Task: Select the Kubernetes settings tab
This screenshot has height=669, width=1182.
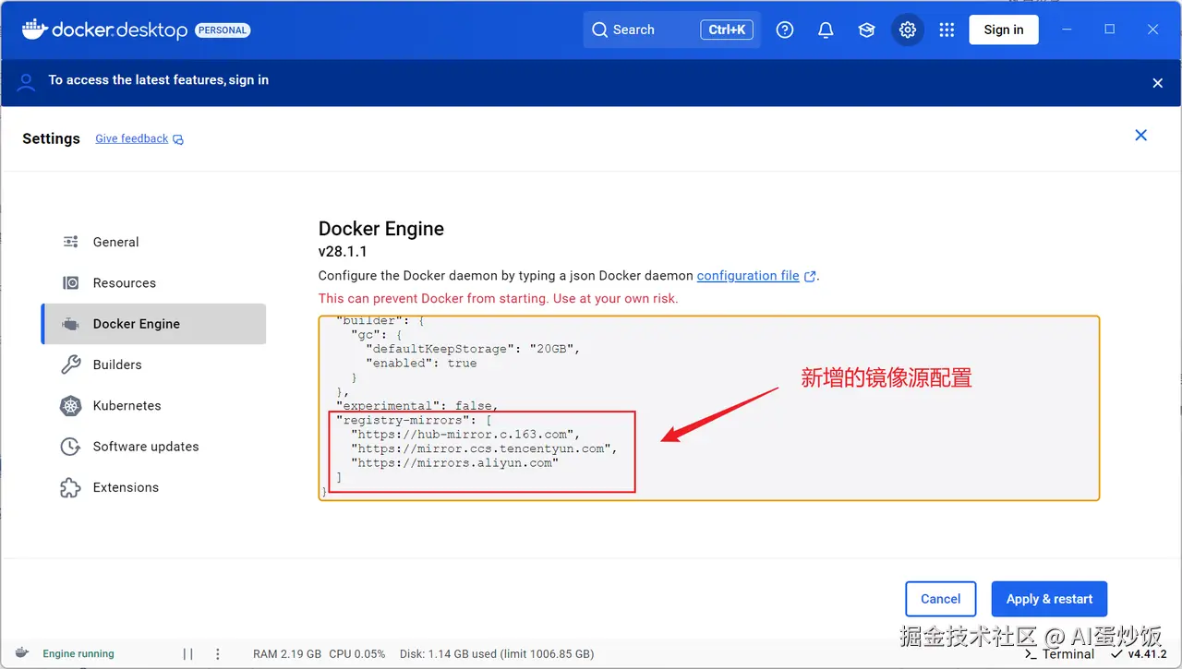Action: pyautogui.click(x=153, y=406)
